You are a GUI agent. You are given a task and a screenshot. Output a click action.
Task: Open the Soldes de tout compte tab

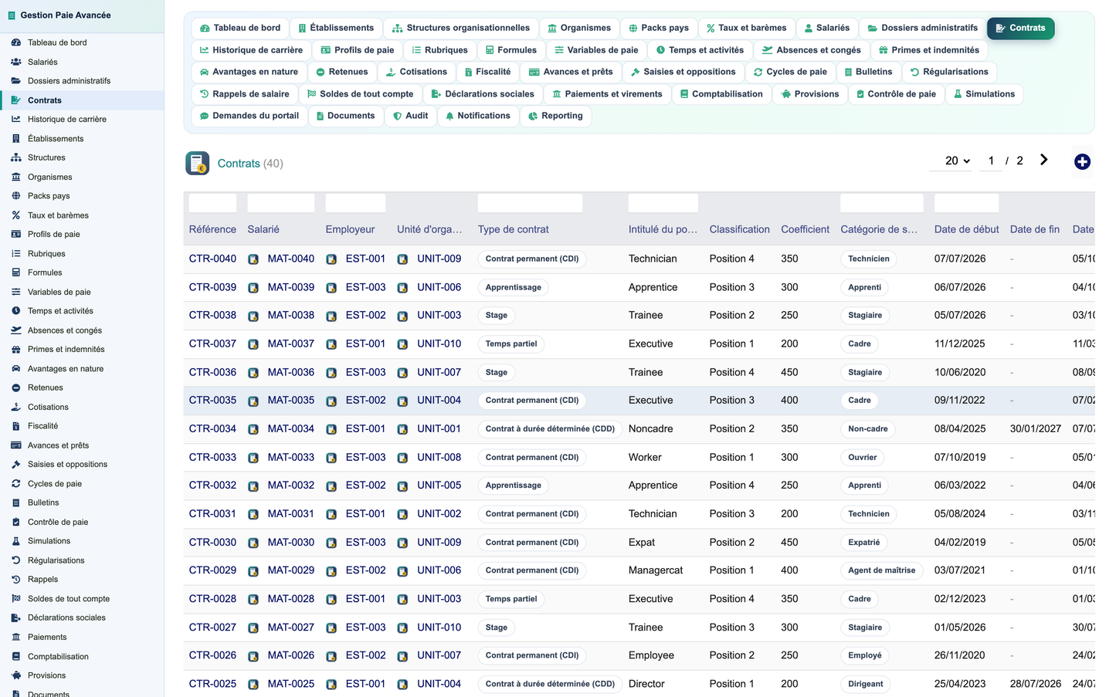click(360, 94)
